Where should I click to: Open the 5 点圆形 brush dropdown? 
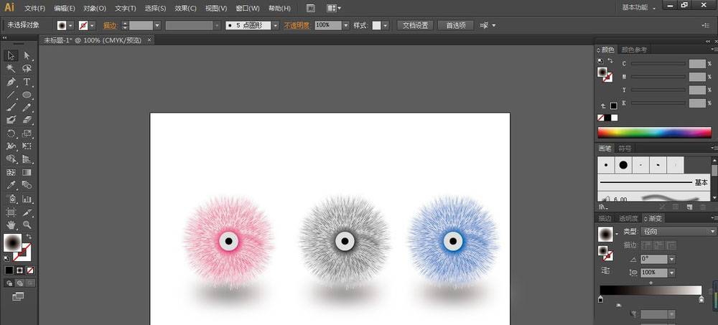coord(275,25)
